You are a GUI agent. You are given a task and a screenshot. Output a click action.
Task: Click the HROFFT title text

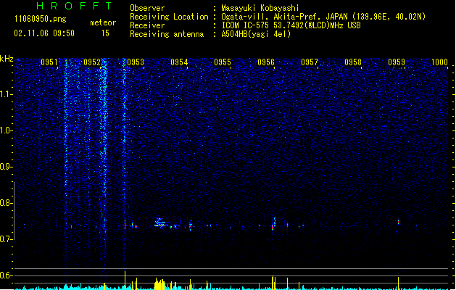(x=74, y=6)
